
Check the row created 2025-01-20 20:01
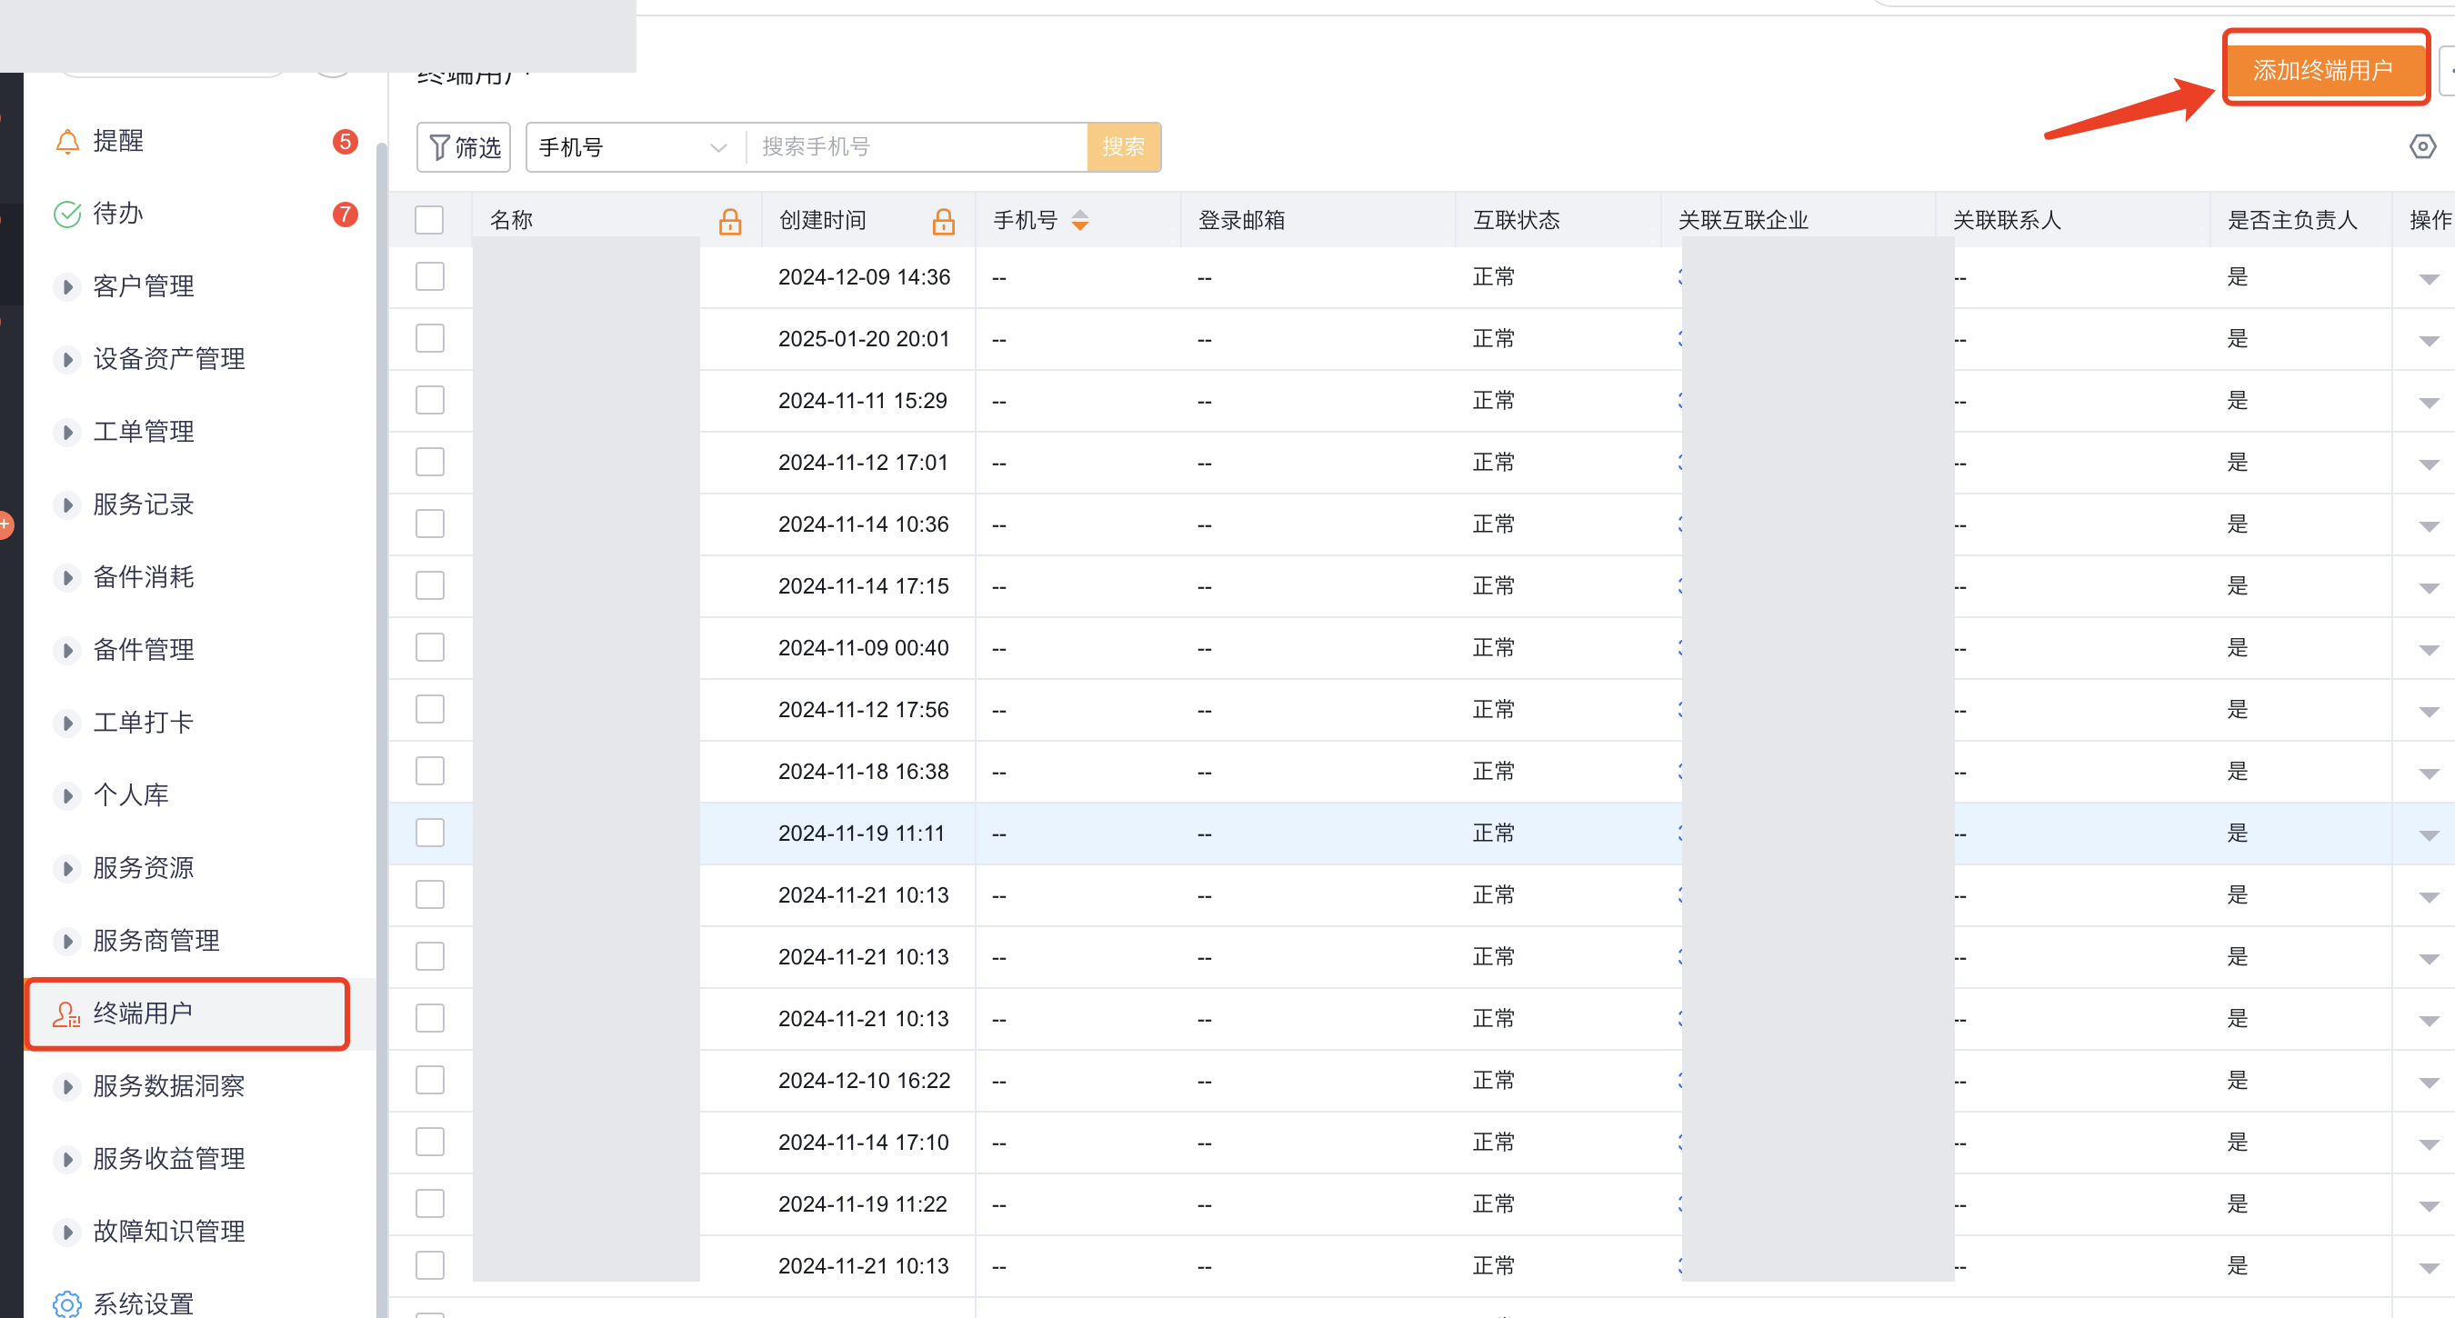click(430, 338)
